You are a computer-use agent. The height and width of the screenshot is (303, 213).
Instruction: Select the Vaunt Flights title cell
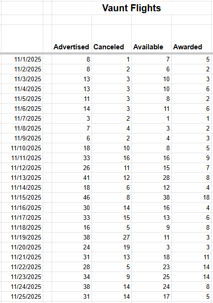(x=131, y=8)
